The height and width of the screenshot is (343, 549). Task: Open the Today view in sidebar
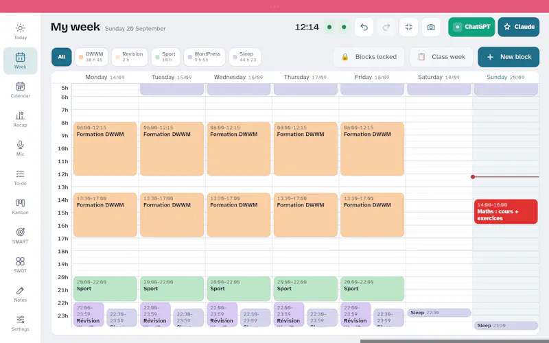[21, 32]
